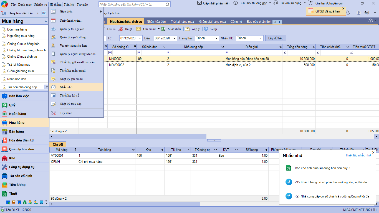Select the Chi tiết tab

coord(58,144)
